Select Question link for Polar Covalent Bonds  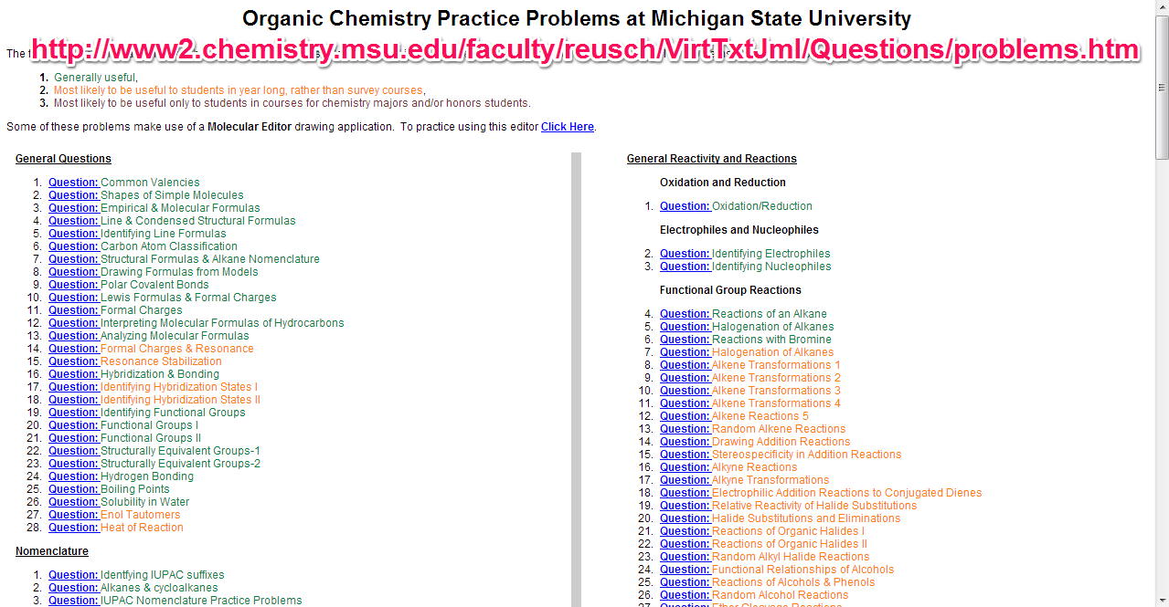point(73,285)
